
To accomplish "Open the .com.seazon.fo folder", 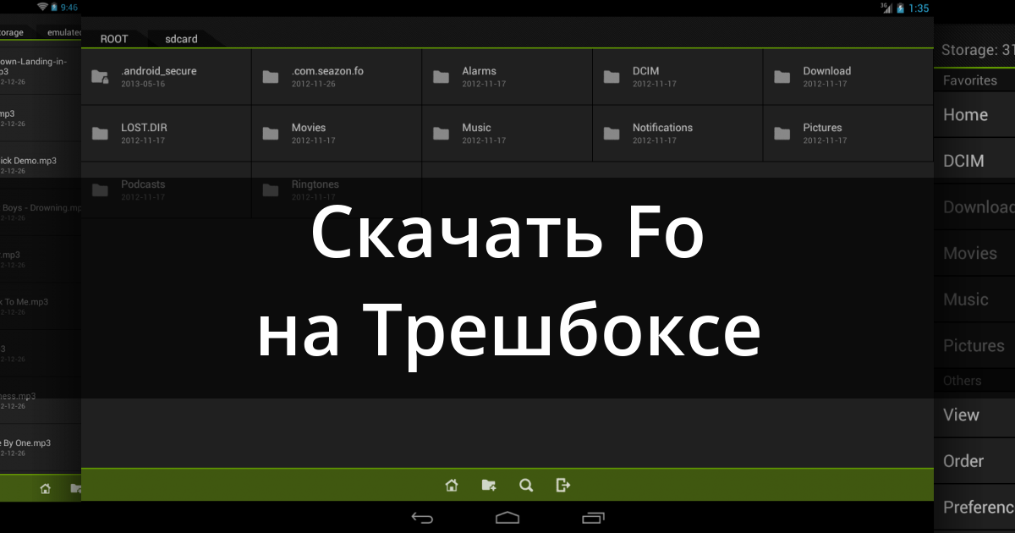I will 336,77.
